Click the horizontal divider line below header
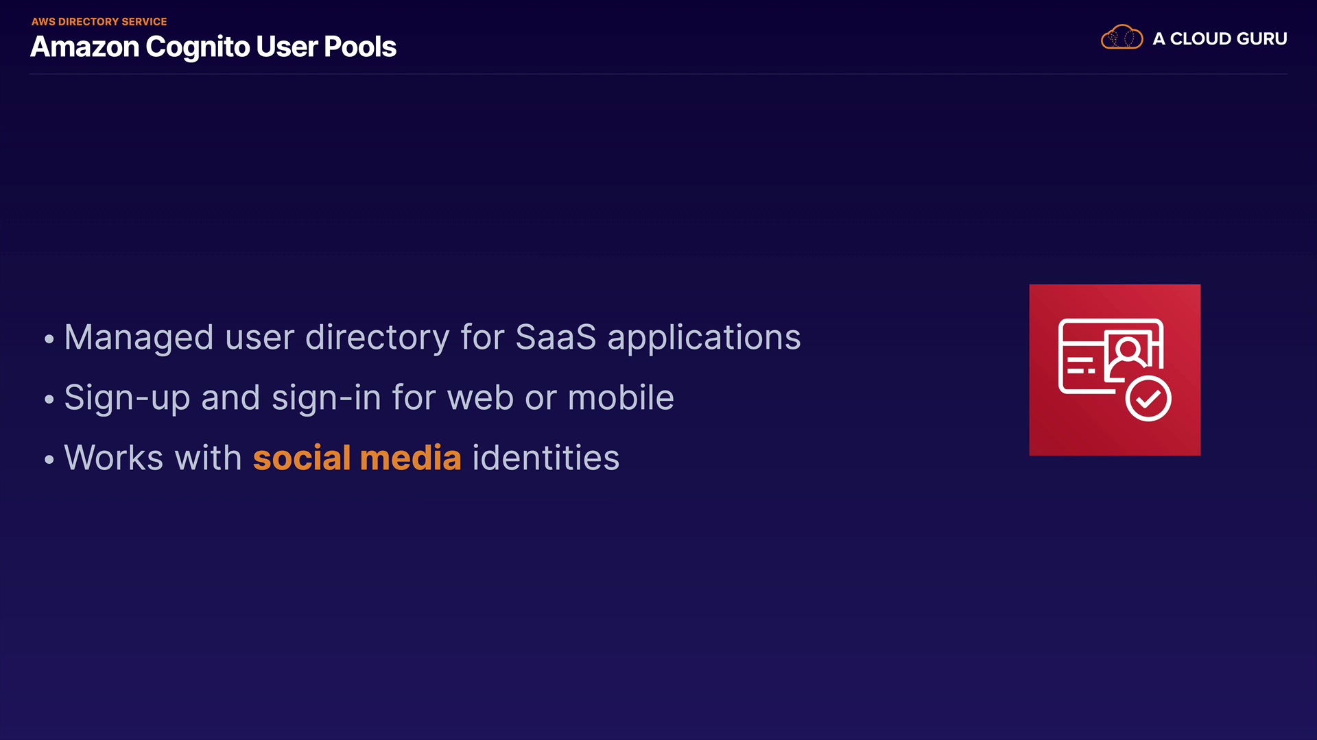1317x740 pixels. pos(658,74)
